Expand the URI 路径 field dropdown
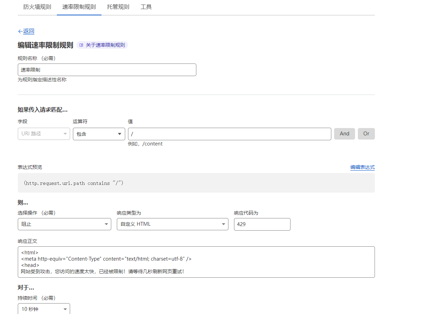This screenshot has width=437, height=314. point(44,134)
